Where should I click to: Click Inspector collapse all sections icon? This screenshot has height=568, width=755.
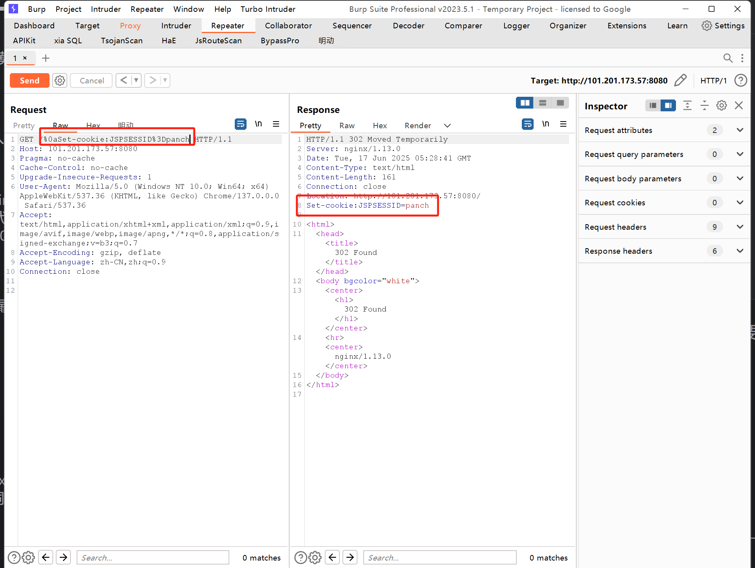pos(704,105)
